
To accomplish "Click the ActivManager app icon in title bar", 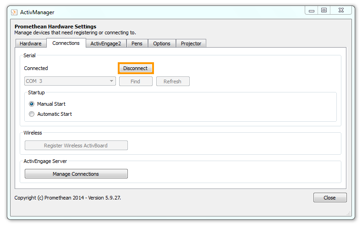I will click(x=14, y=12).
